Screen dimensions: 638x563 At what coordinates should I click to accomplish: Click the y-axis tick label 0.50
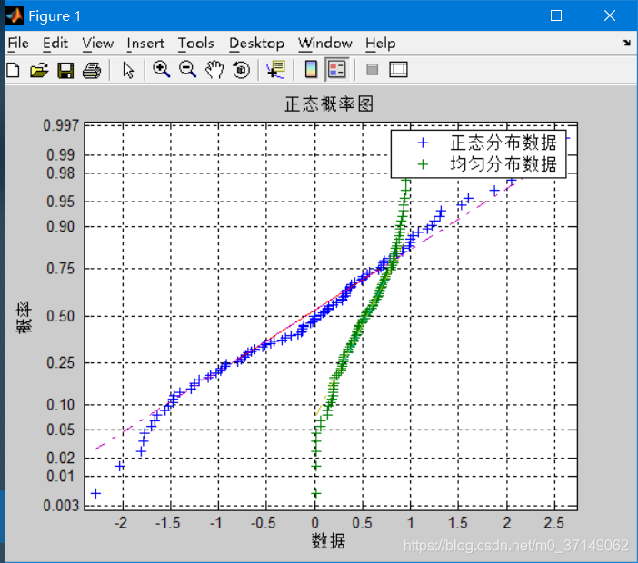click(x=61, y=316)
